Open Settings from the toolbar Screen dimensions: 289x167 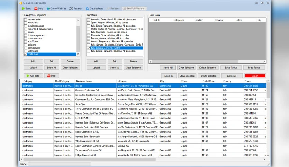(x=76, y=9)
